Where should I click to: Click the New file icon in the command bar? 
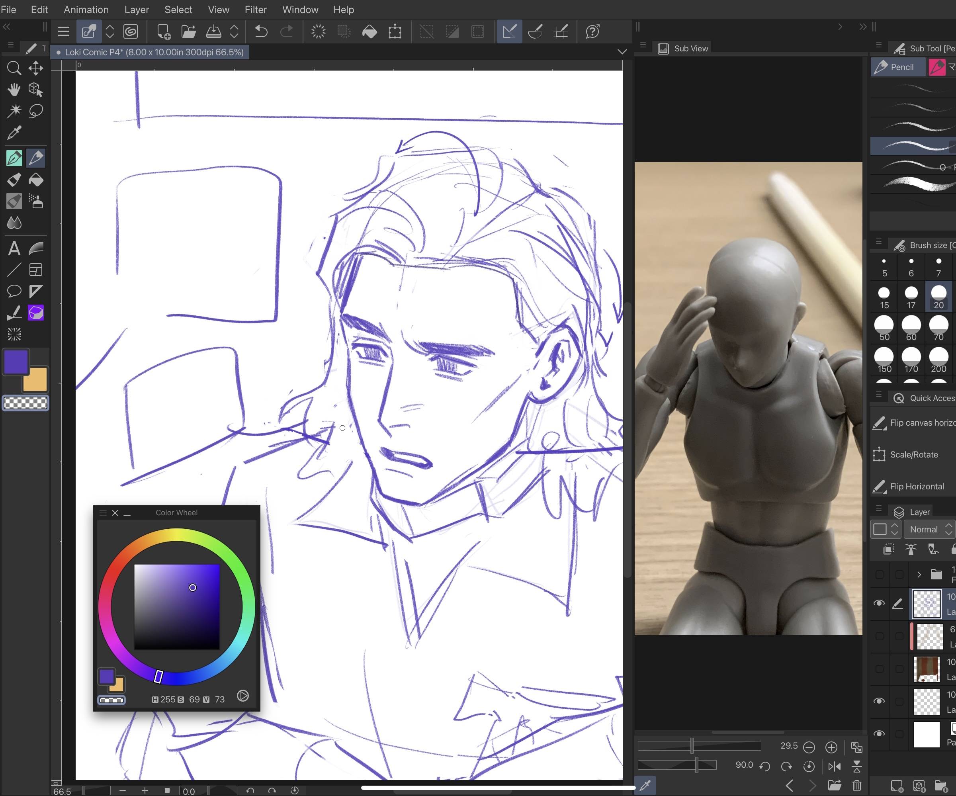[x=163, y=31]
